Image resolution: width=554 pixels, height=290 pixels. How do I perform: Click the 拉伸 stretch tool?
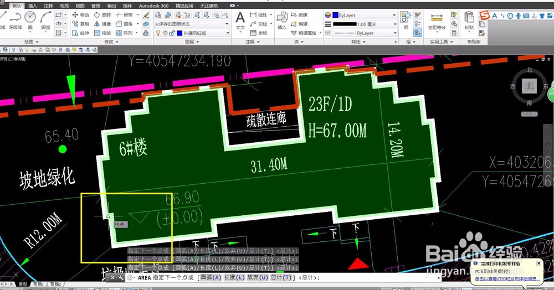[x=81, y=33]
